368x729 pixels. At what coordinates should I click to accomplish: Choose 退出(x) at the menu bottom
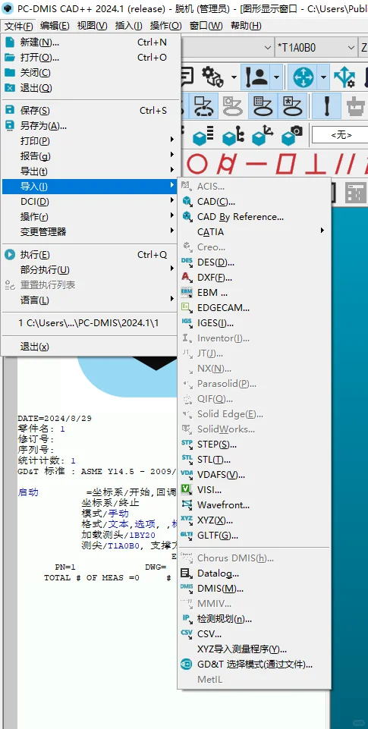90,347
